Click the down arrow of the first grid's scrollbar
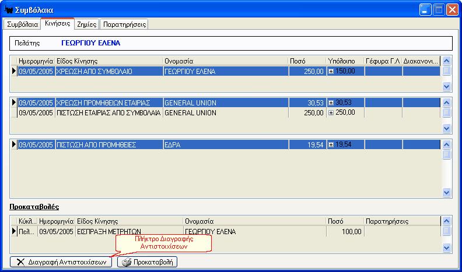The width and height of the screenshot is (462, 272). point(447,86)
